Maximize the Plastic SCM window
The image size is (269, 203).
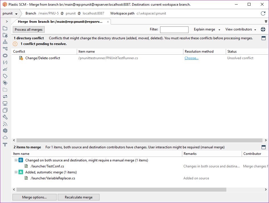coord(249,4)
